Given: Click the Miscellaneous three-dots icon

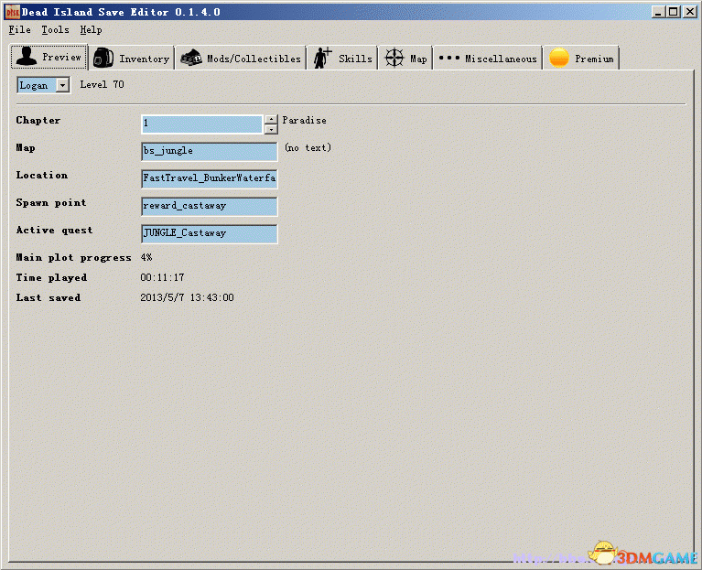Looking at the screenshot, I should 448,58.
